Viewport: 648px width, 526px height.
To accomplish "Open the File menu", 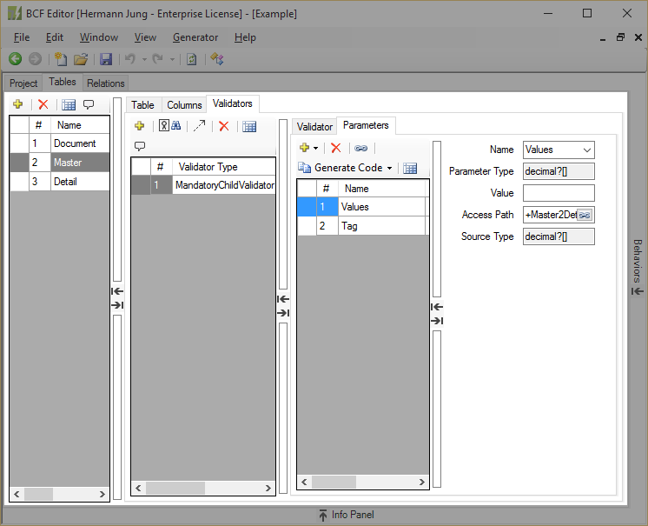I will pyautogui.click(x=22, y=37).
